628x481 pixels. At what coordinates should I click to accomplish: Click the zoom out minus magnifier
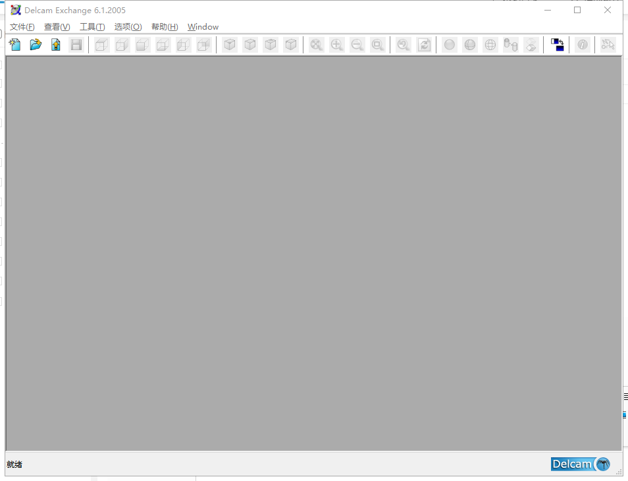point(357,45)
